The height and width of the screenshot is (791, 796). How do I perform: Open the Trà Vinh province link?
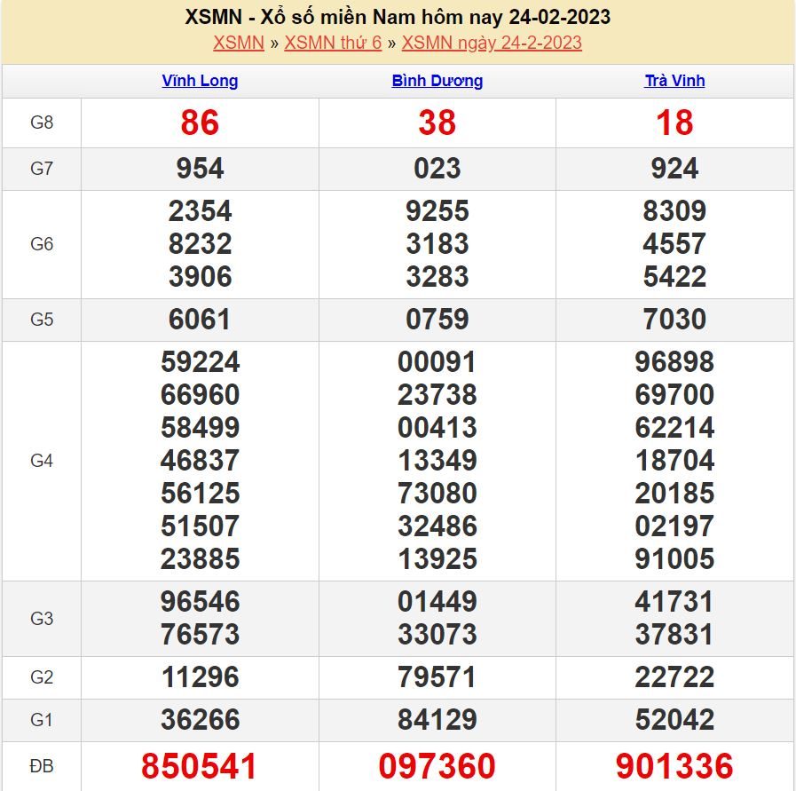click(674, 81)
